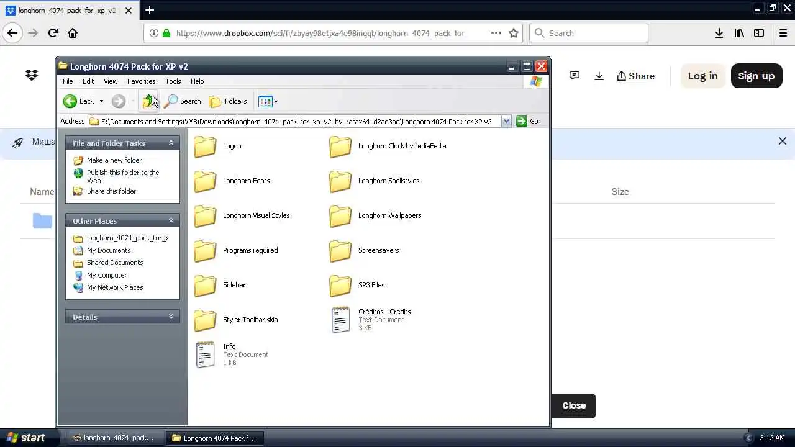Expand the Address bar dropdown
The height and width of the screenshot is (447, 795).
tap(506, 121)
